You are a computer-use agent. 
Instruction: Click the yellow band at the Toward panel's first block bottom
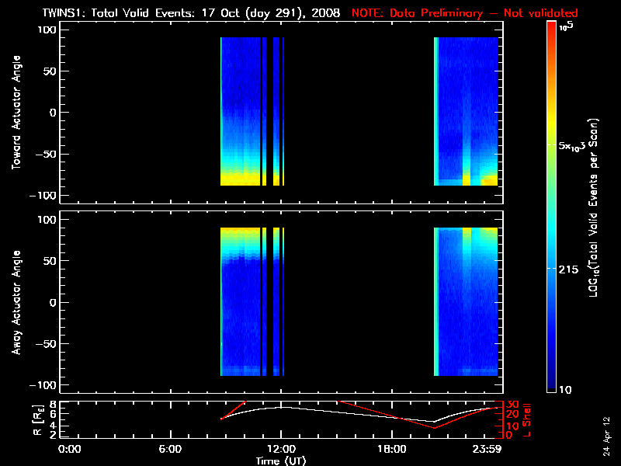click(x=241, y=179)
